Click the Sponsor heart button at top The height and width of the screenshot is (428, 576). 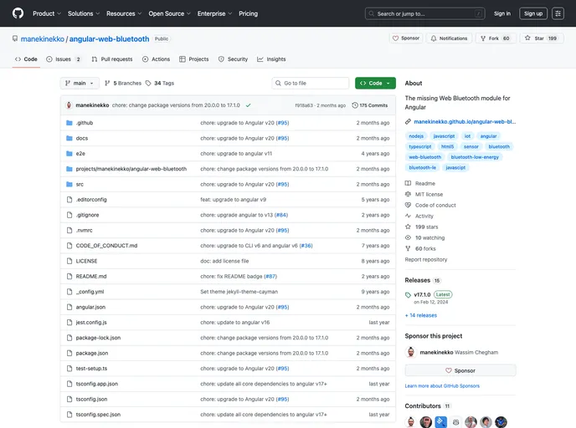pos(406,38)
